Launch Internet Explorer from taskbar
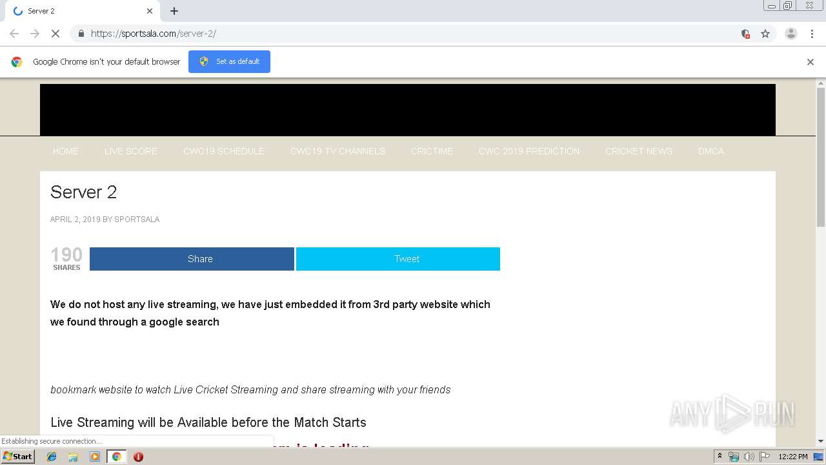 [52, 457]
